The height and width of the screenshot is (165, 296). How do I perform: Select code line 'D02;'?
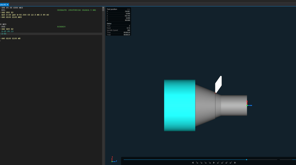3,27
